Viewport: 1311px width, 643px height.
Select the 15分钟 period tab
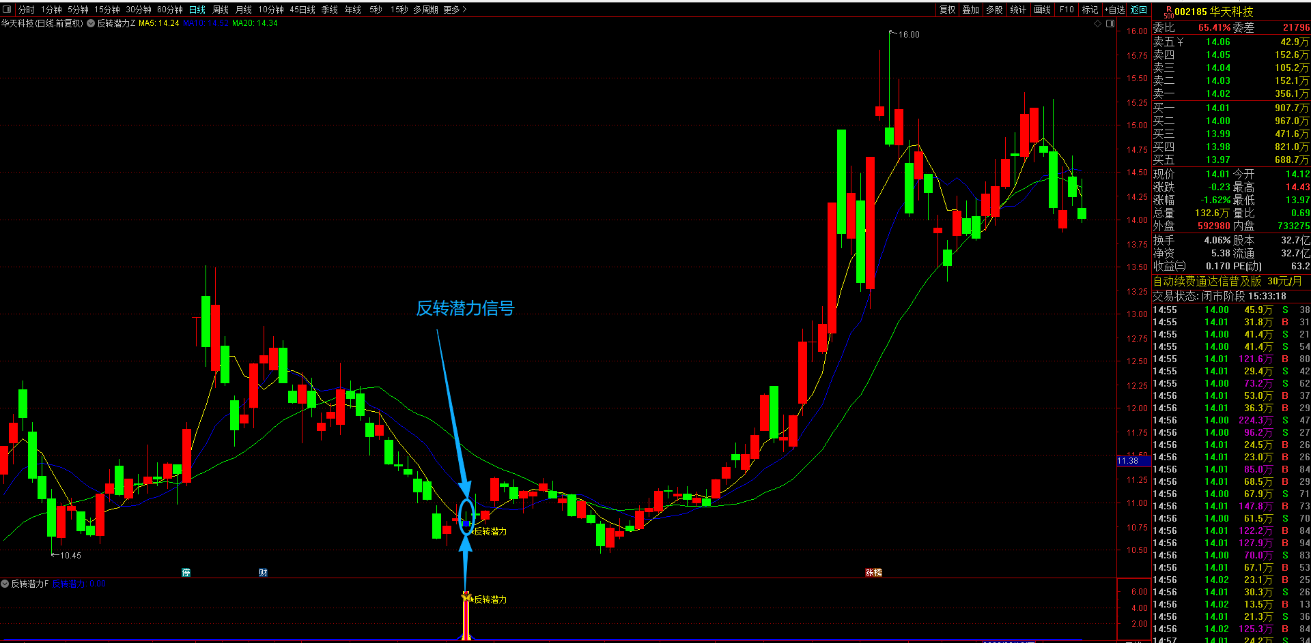click(107, 10)
